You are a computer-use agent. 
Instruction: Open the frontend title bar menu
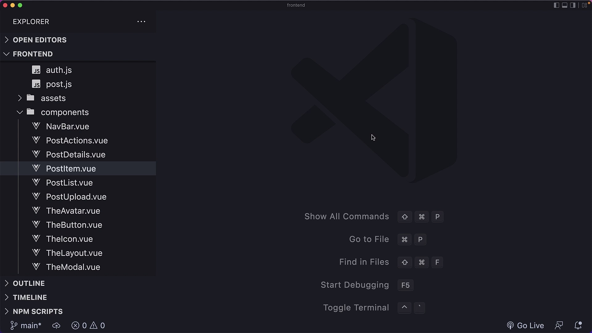point(296,5)
